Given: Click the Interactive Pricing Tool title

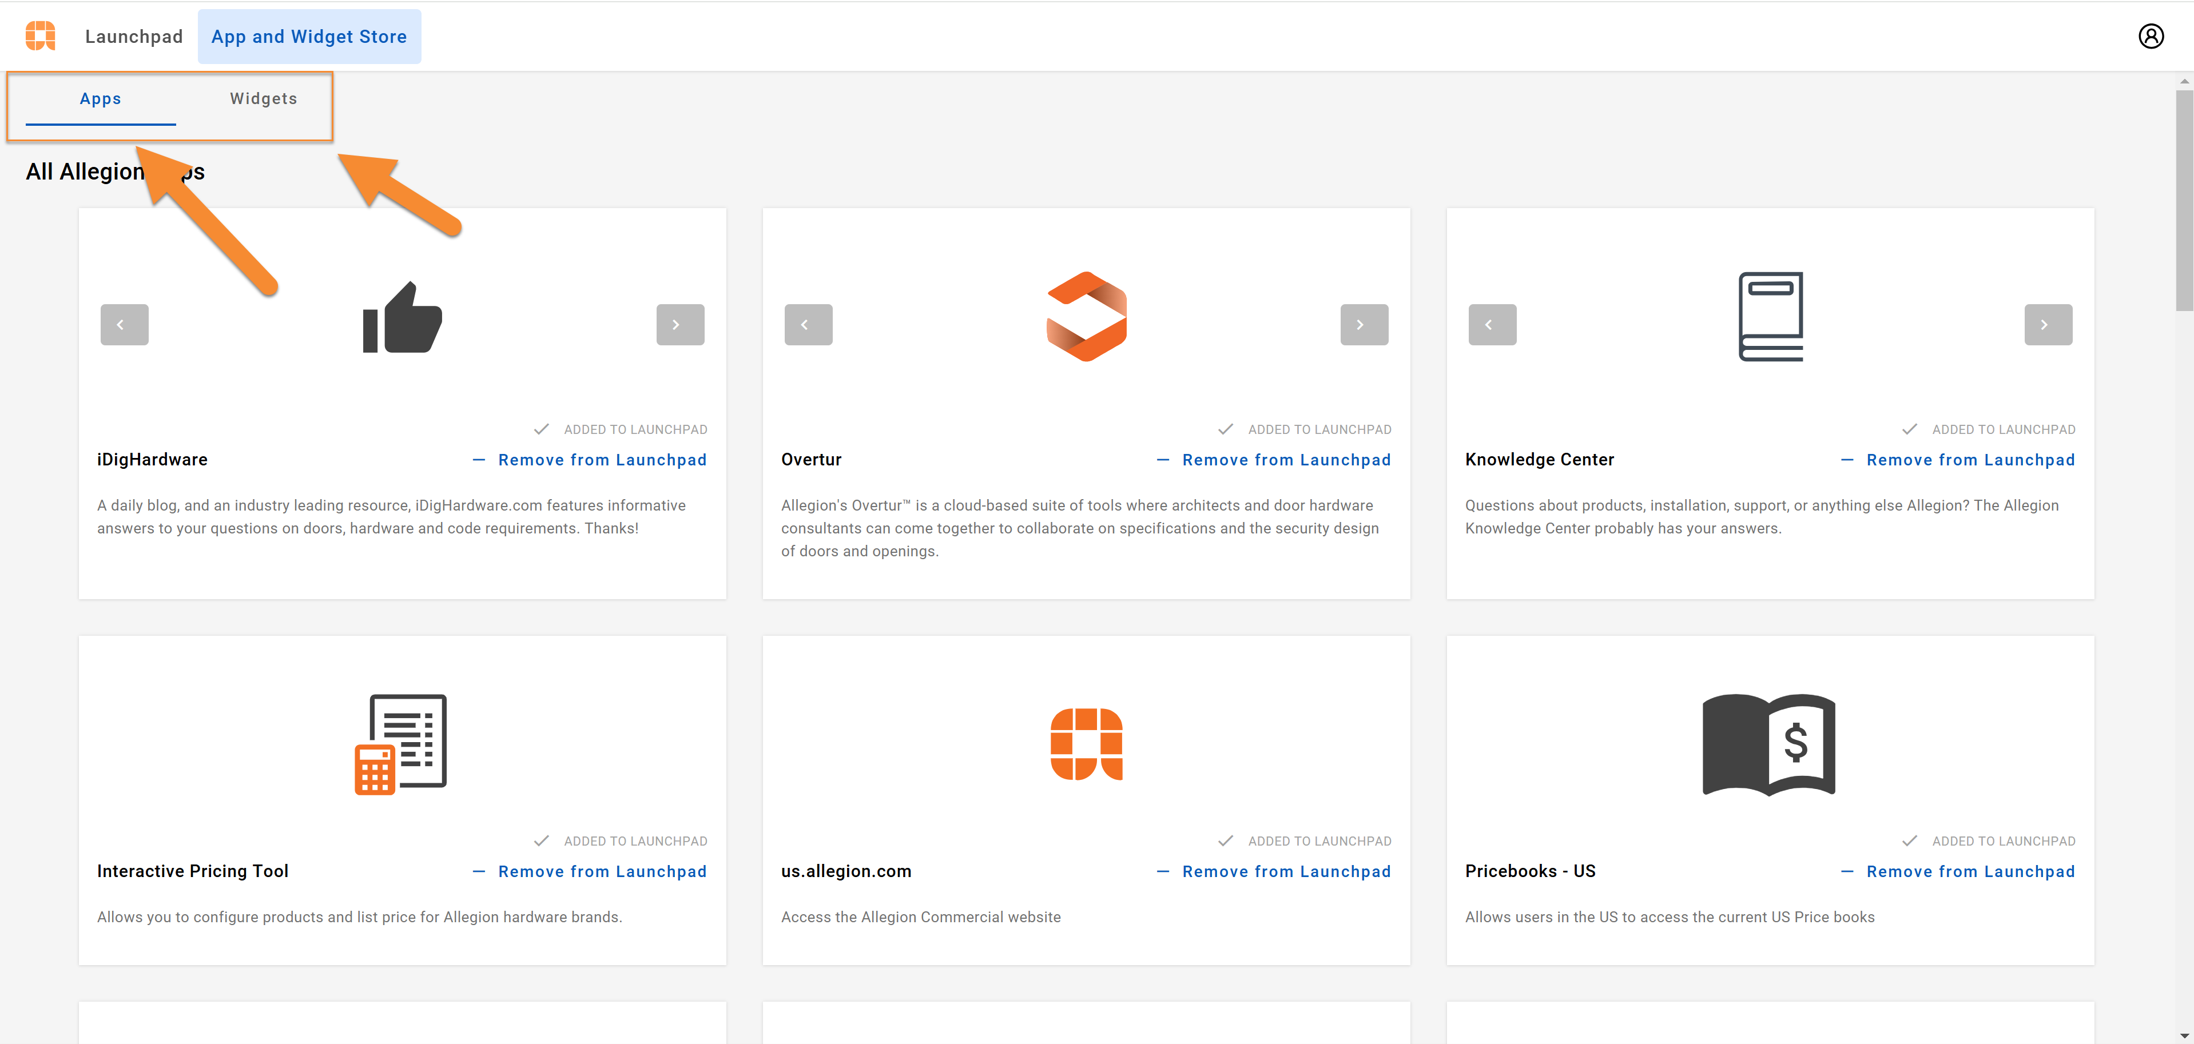Looking at the screenshot, I should pyautogui.click(x=193, y=871).
